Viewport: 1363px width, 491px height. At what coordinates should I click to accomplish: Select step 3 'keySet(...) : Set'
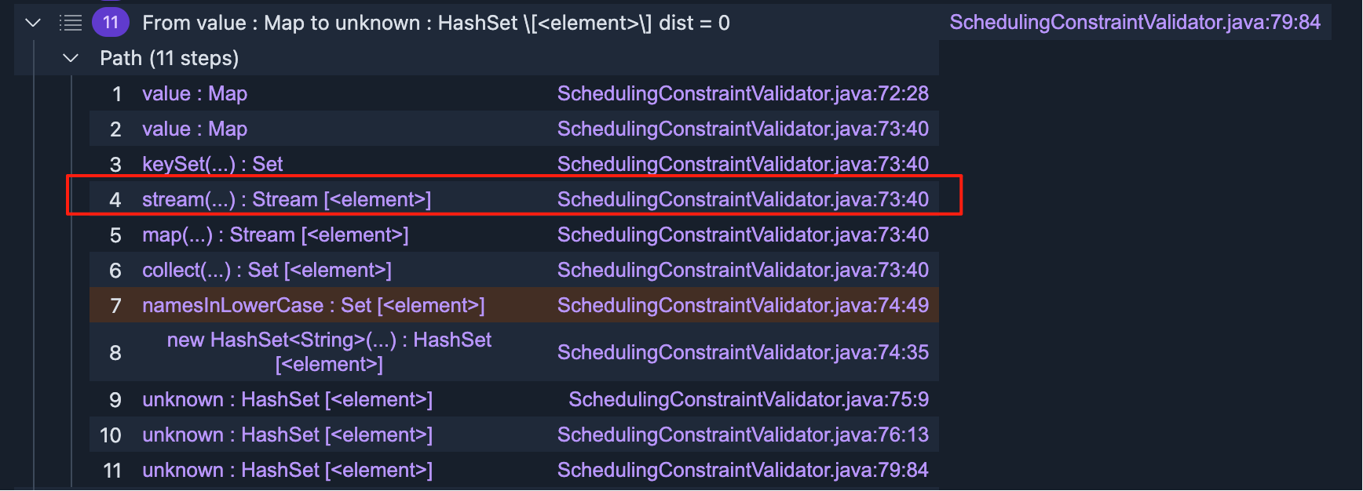[x=212, y=164]
